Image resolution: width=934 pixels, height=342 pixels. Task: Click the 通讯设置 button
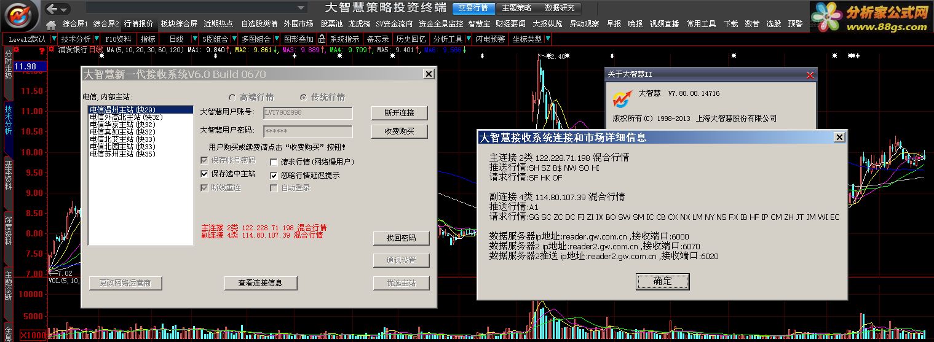pyautogui.click(x=401, y=260)
